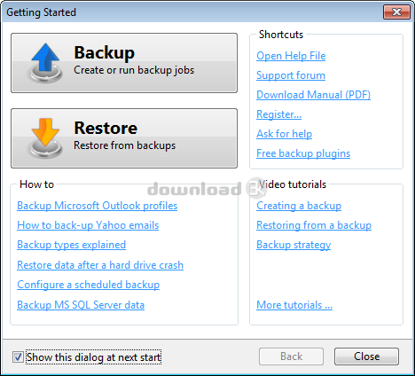Screen dimensions: 415x376
Task: Open Backup Microsoft Outlook profiles guide
Action: coord(98,206)
